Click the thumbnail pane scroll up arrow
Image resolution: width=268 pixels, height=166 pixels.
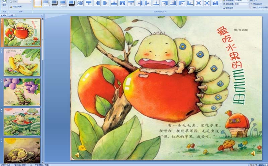pos(43,19)
